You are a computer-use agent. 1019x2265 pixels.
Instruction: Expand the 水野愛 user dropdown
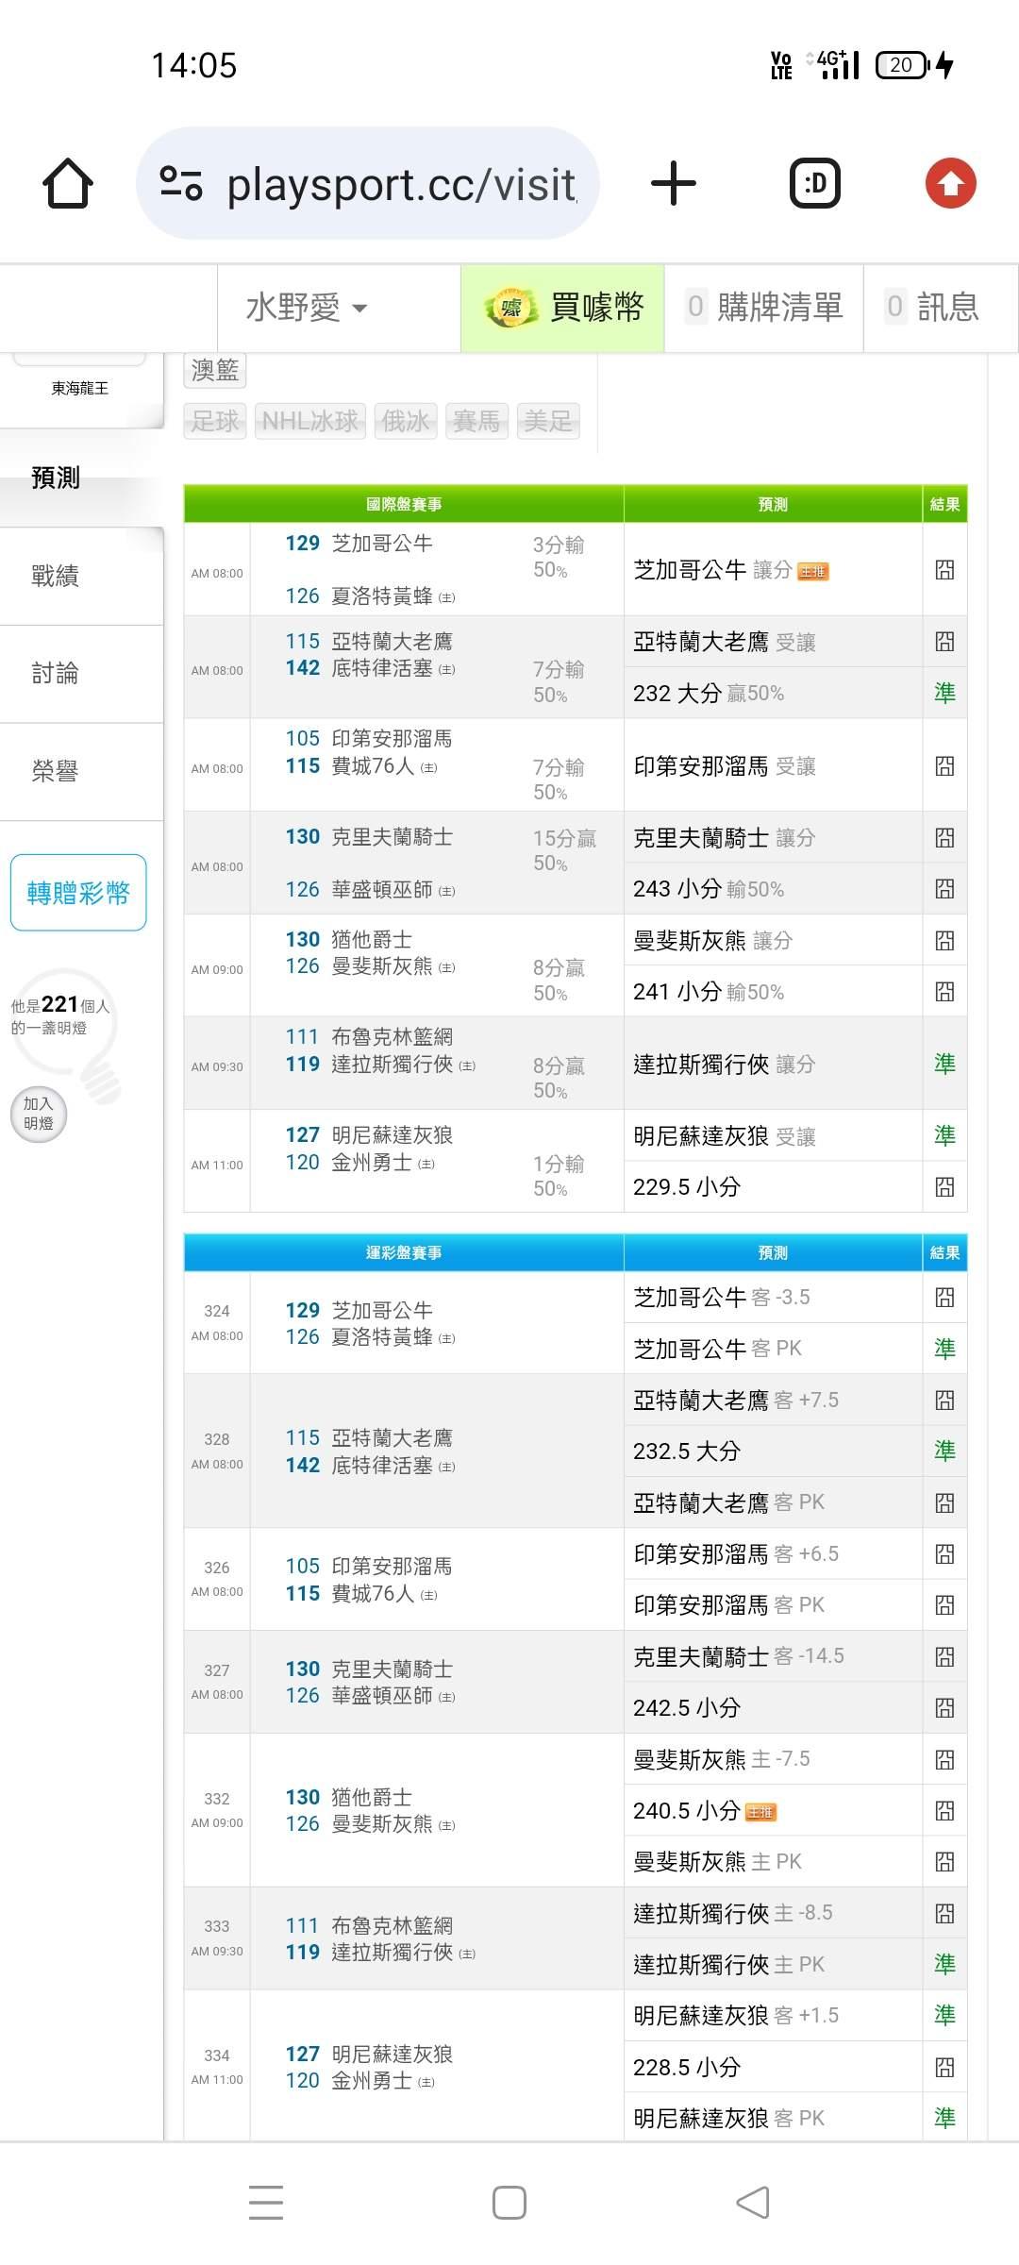tap(307, 308)
